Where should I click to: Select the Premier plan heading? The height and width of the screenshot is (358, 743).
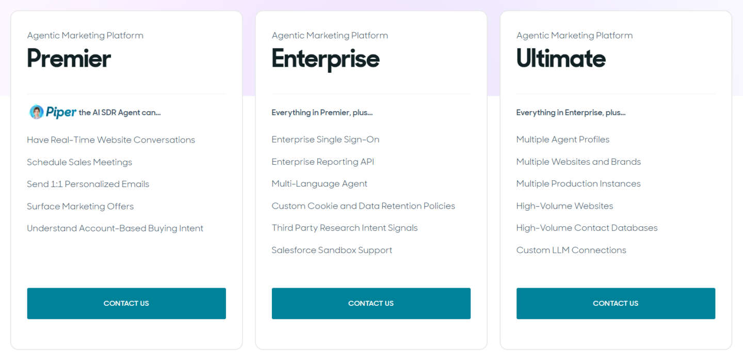pos(69,59)
